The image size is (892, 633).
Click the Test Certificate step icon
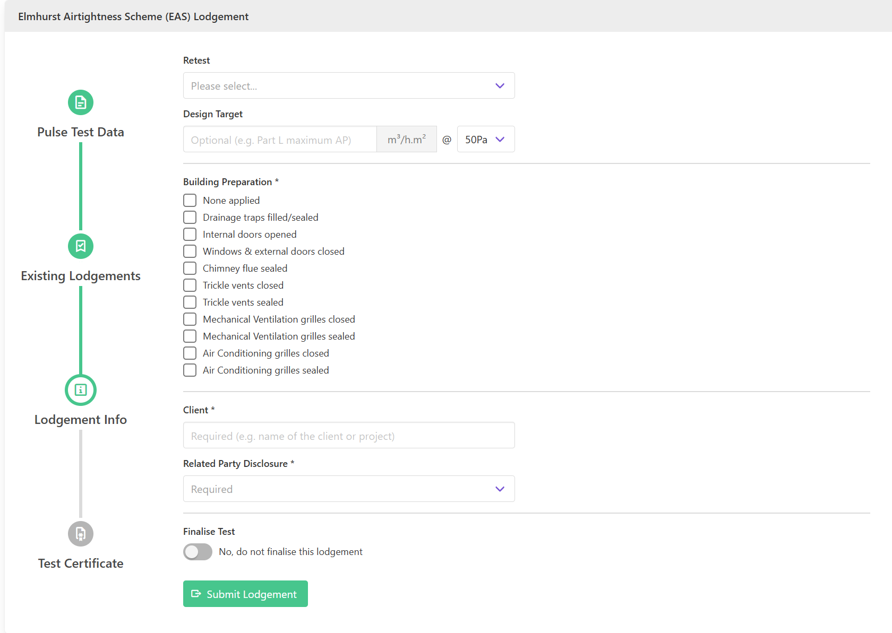(x=81, y=534)
